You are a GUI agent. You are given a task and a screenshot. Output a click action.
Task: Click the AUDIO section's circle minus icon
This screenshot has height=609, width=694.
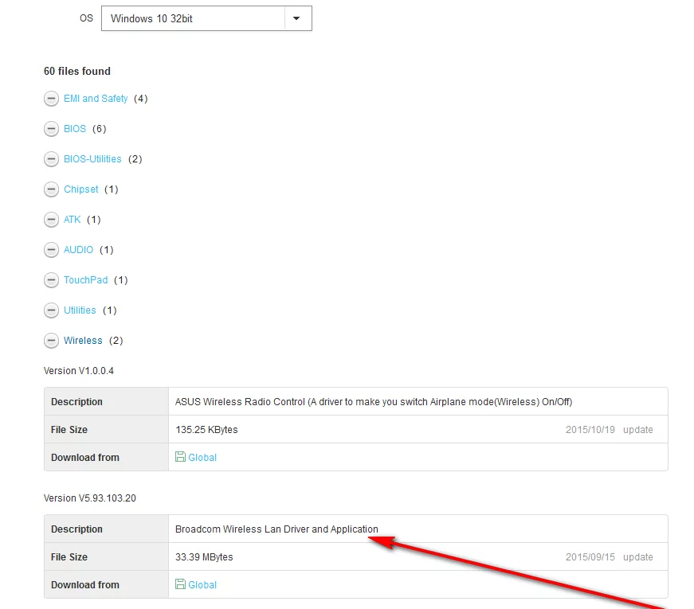coord(51,250)
